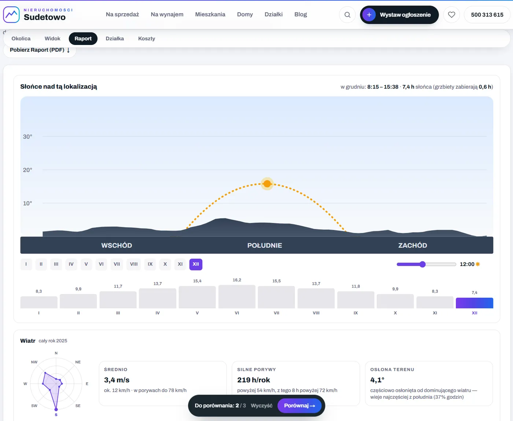Open the Koszty tab

(x=147, y=38)
